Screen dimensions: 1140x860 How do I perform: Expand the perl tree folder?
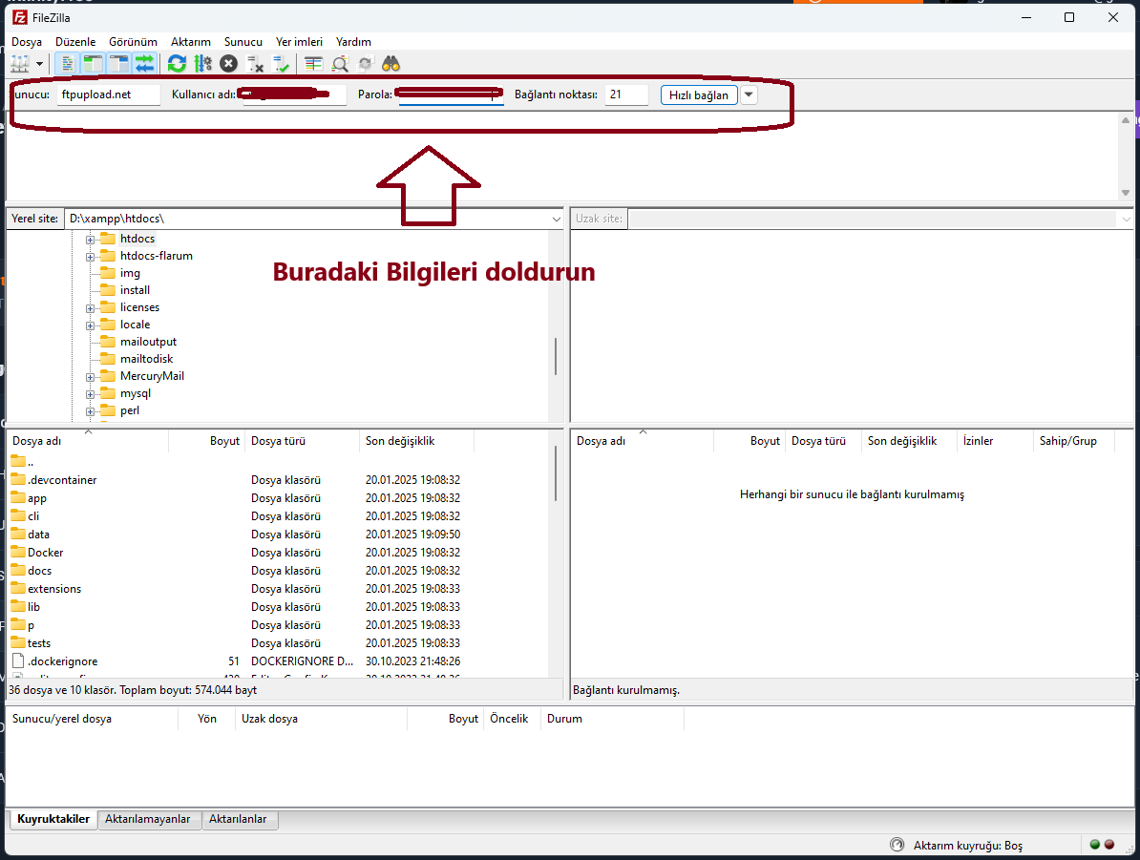[x=90, y=410]
